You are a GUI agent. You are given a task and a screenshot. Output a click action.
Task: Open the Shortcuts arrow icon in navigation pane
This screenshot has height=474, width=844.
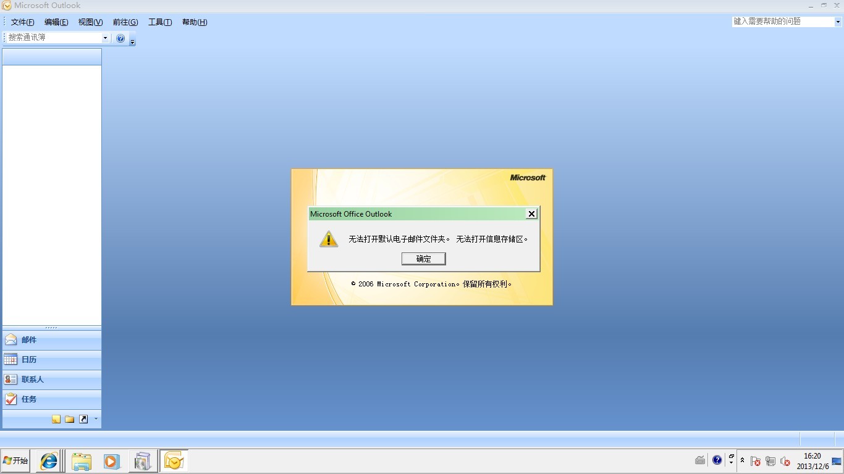click(x=83, y=419)
